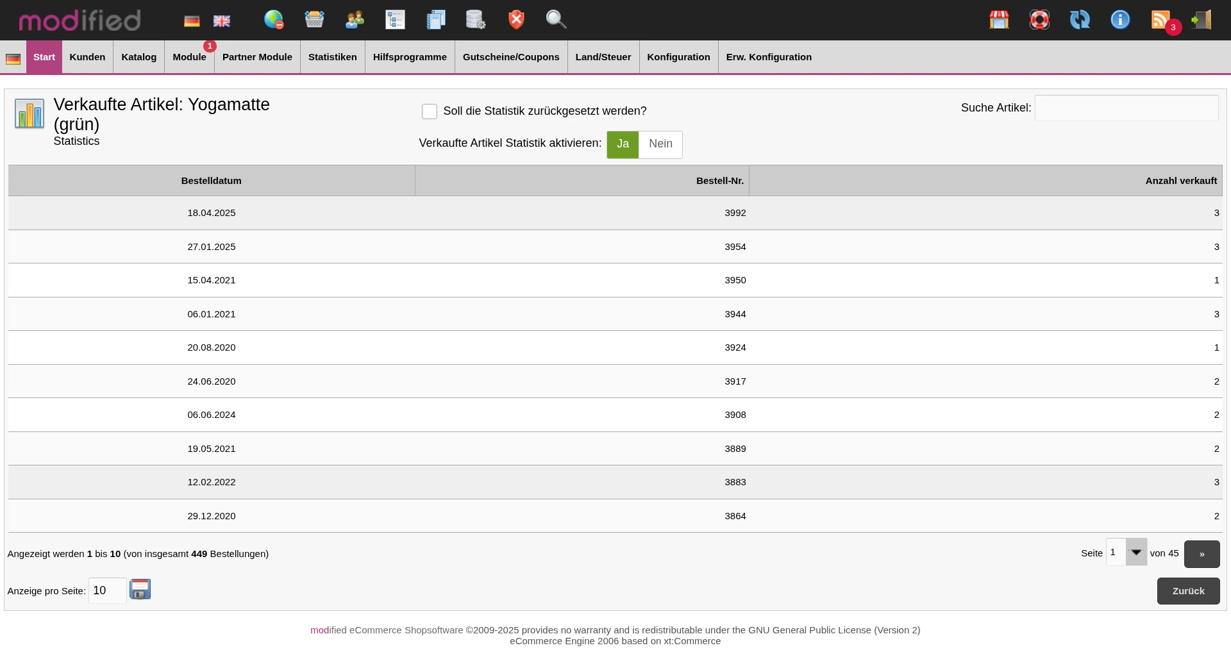This screenshot has width=1231, height=659.
Task: Log out using the door exit icon
Action: click(1202, 19)
